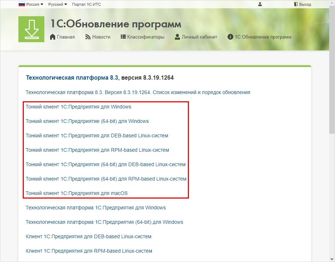Open Тонкий клиент 1С:Предприятия для macOS
The image size is (335, 262).
click(x=76, y=193)
